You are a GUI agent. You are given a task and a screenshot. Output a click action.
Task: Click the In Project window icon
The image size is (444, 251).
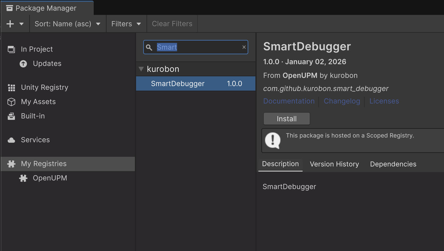pyautogui.click(x=11, y=49)
